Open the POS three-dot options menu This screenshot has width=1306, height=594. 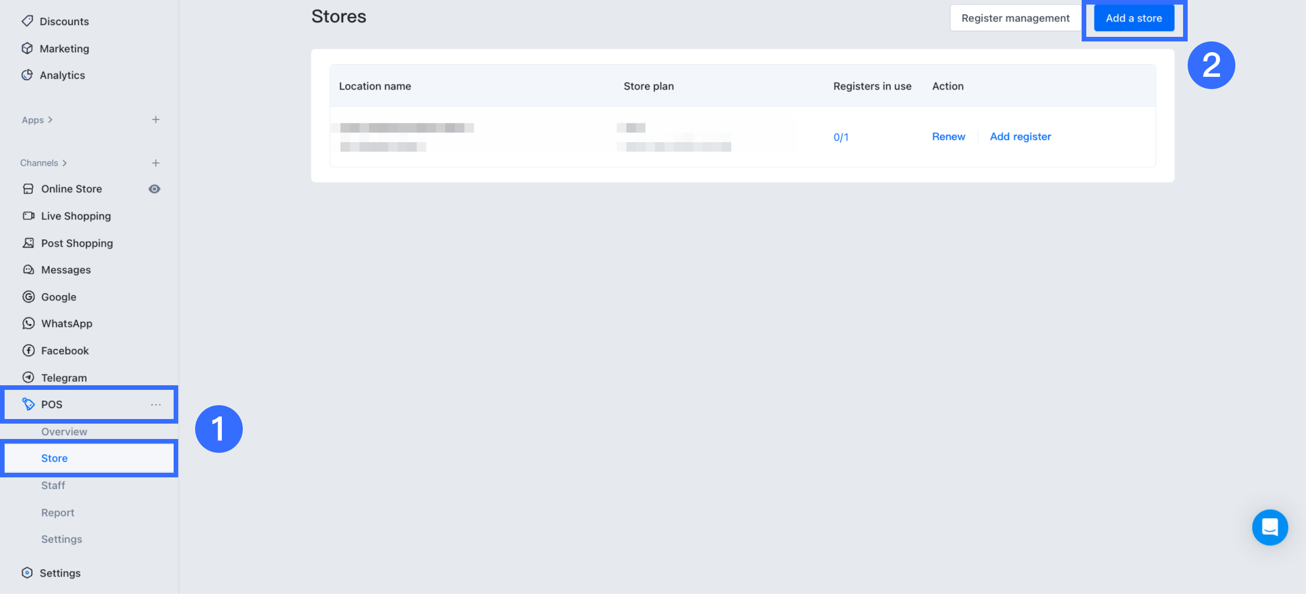[x=156, y=405]
